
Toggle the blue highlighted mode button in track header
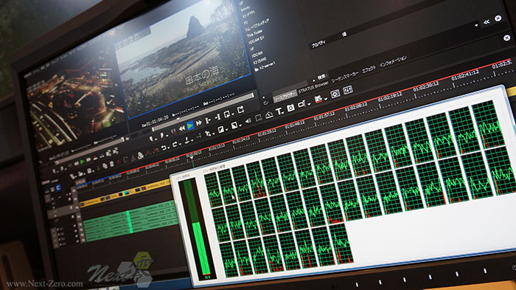58,188
